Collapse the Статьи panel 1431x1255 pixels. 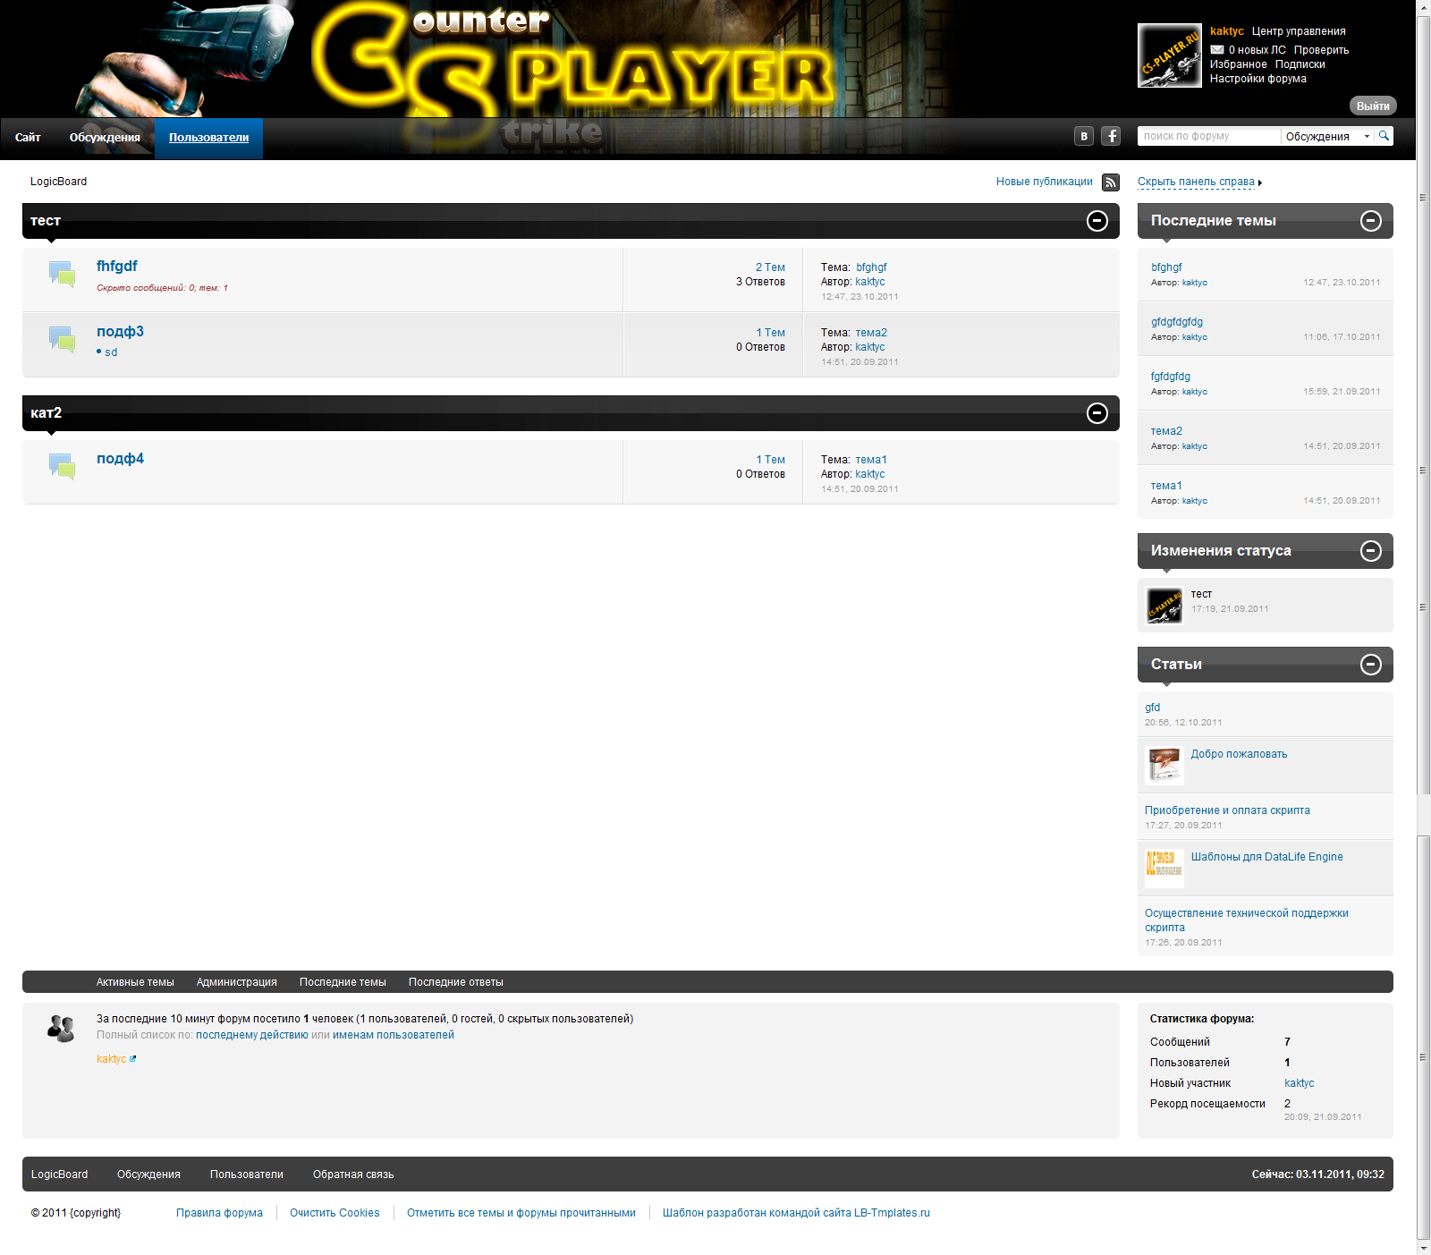point(1371,665)
